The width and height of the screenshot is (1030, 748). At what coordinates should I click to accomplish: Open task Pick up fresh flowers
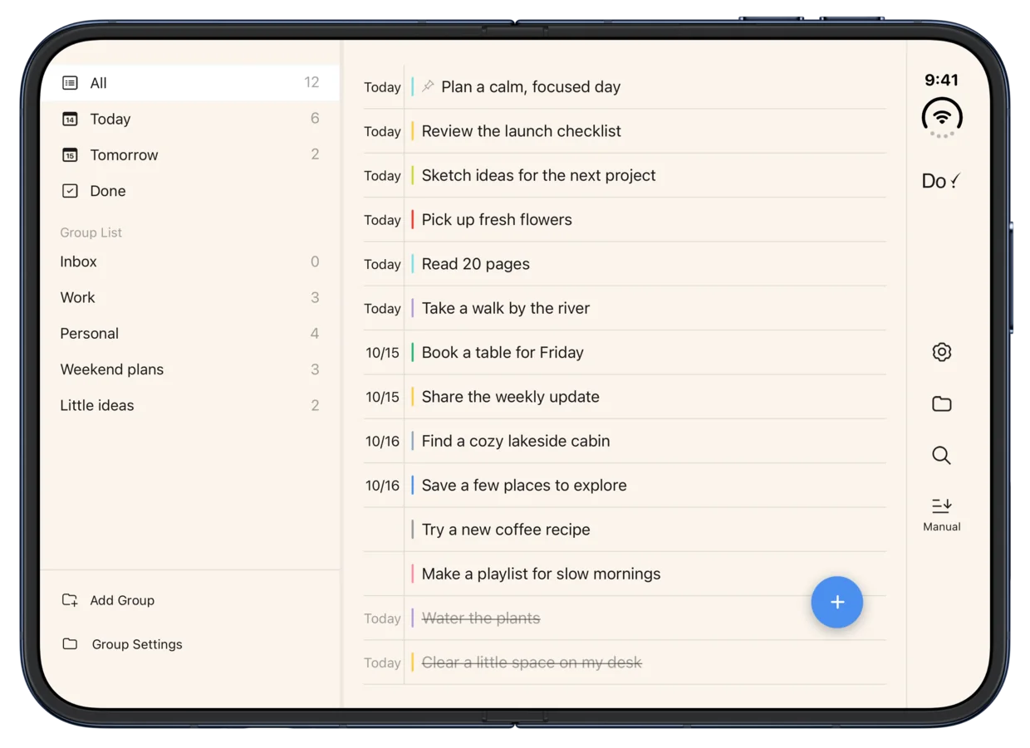(625, 219)
